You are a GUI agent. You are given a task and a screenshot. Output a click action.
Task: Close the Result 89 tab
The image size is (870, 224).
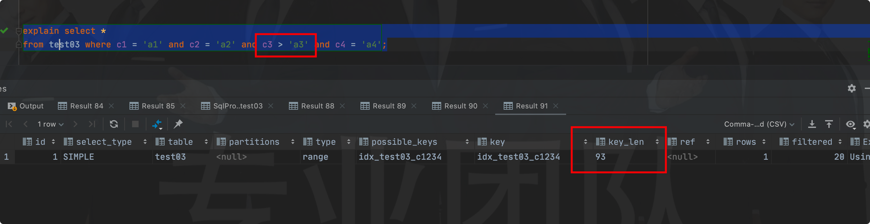click(414, 106)
